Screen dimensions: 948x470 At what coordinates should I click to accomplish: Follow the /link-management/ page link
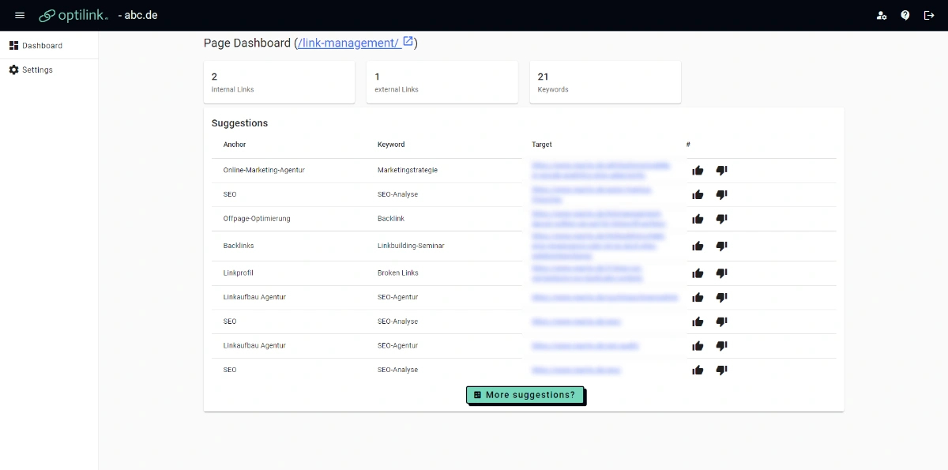click(x=348, y=43)
